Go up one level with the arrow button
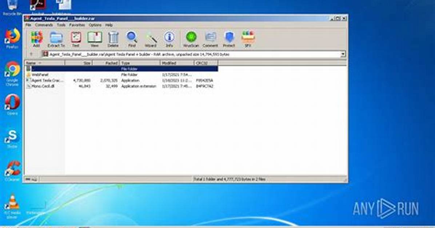The height and width of the screenshot is (228, 435). [x=31, y=54]
